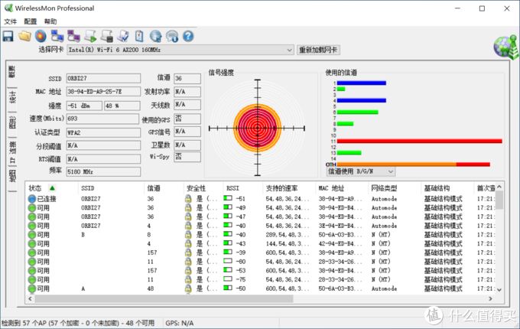Open the yellow folder toolbar icon

pyautogui.click(x=24, y=36)
